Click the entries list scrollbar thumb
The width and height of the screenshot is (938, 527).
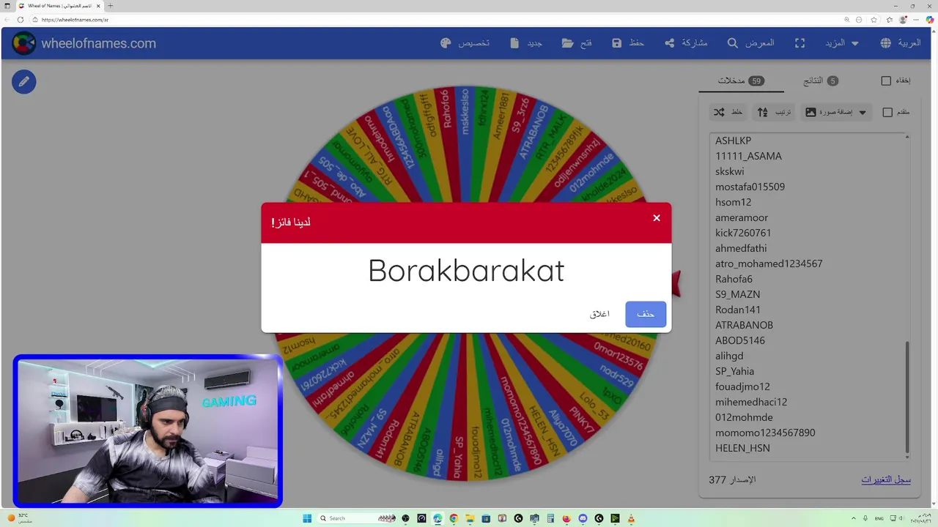pos(907,397)
